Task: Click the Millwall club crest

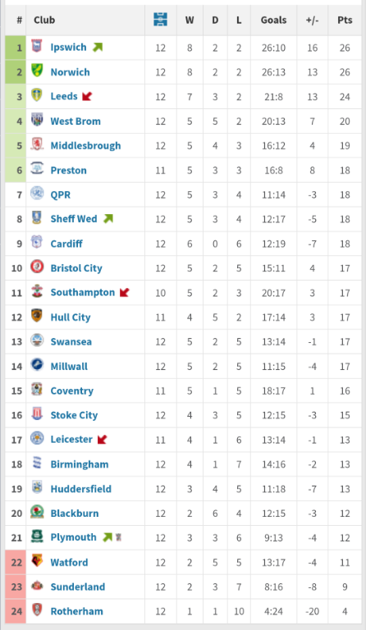Action: [37, 365]
